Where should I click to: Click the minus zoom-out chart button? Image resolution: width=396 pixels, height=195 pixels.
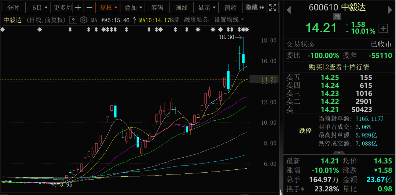(x=89, y=7)
